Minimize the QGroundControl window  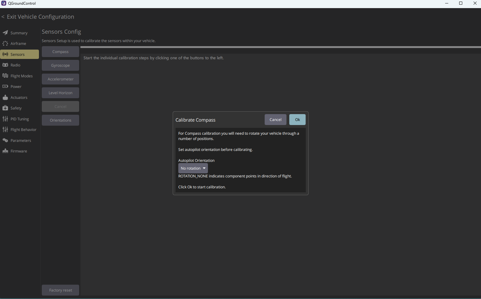pos(447,3)
